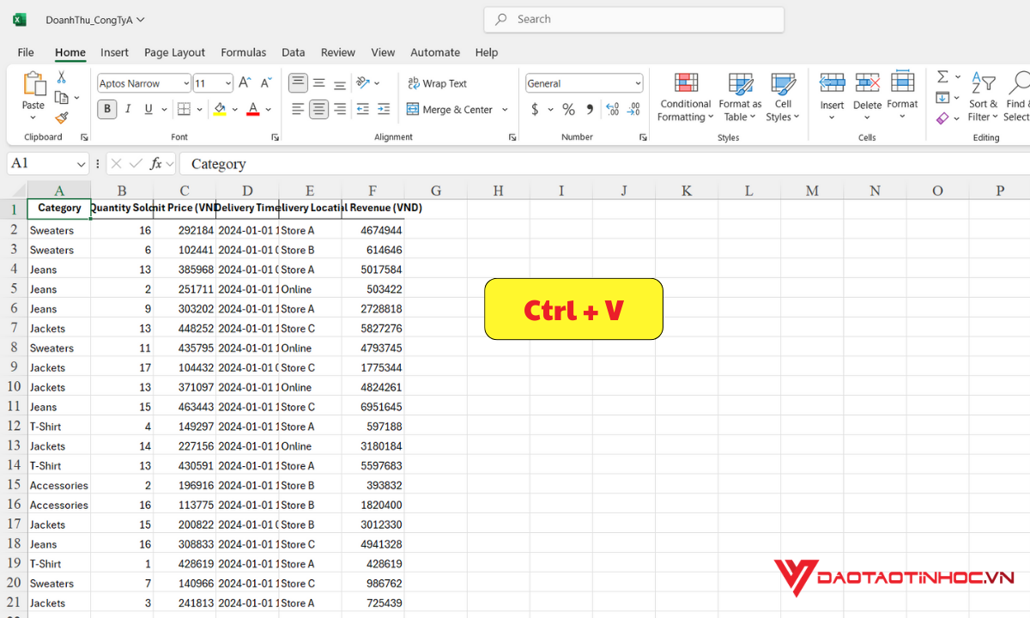The image size is (1030, 618).
Task: Click the AutoSum sigma icon
Action: [942, 77]
